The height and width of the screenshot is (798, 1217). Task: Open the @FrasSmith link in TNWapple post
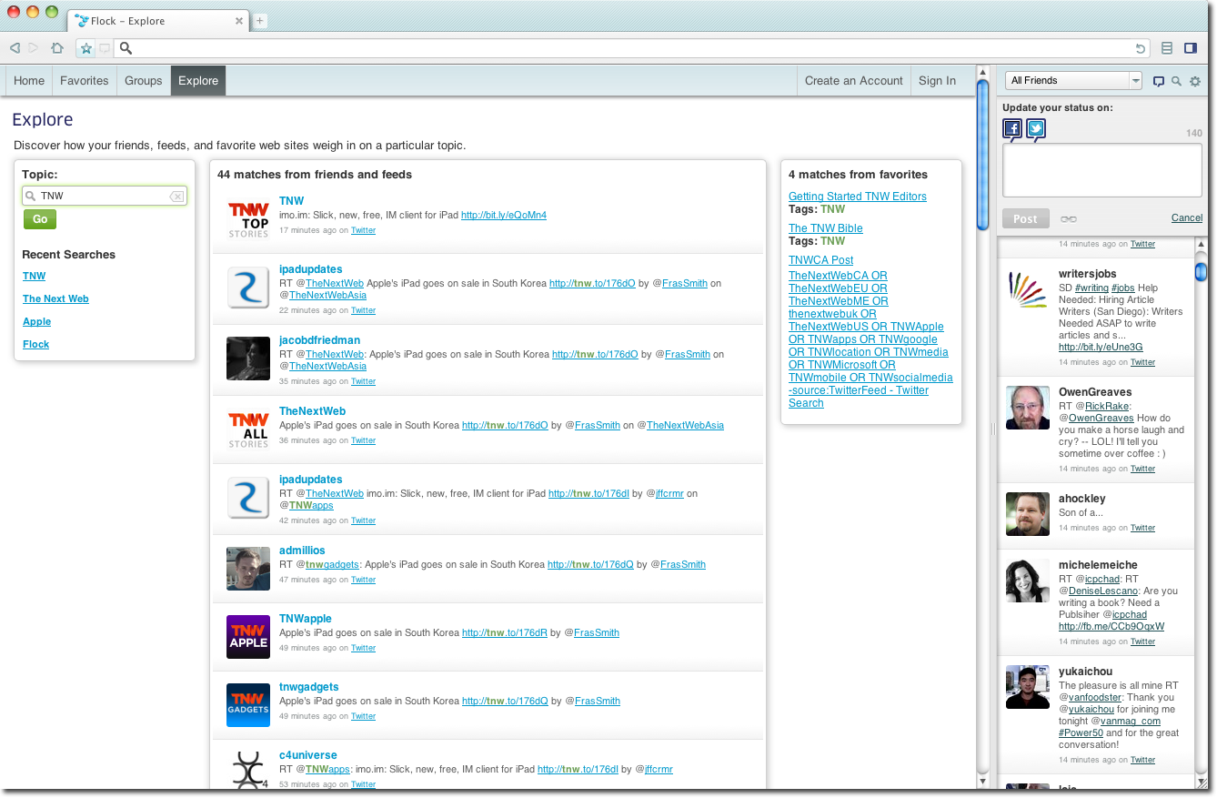(597, 632)
